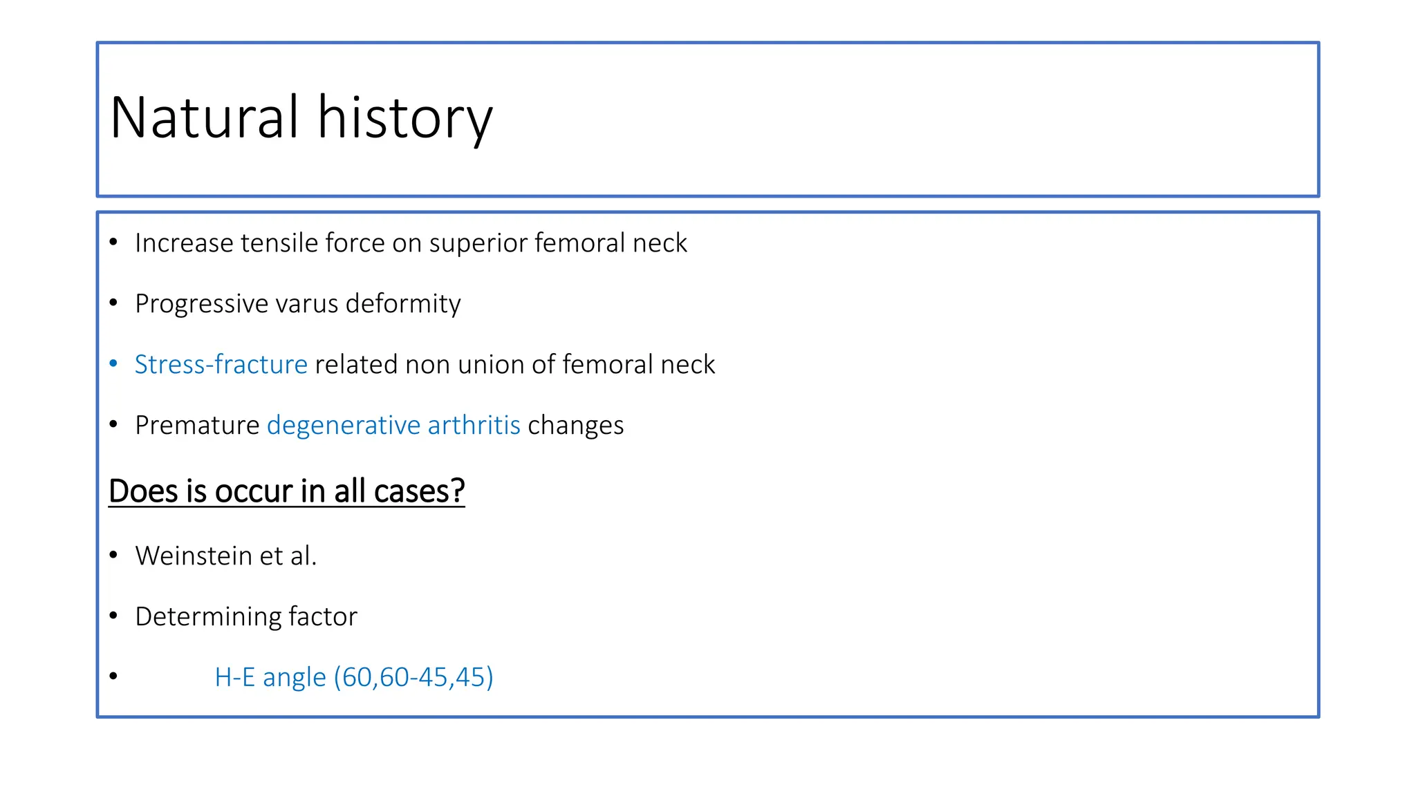Screen dimensions: 1416x796
Task: Click Increase tensile force on superior femoral neck
Action: point(411,243)
